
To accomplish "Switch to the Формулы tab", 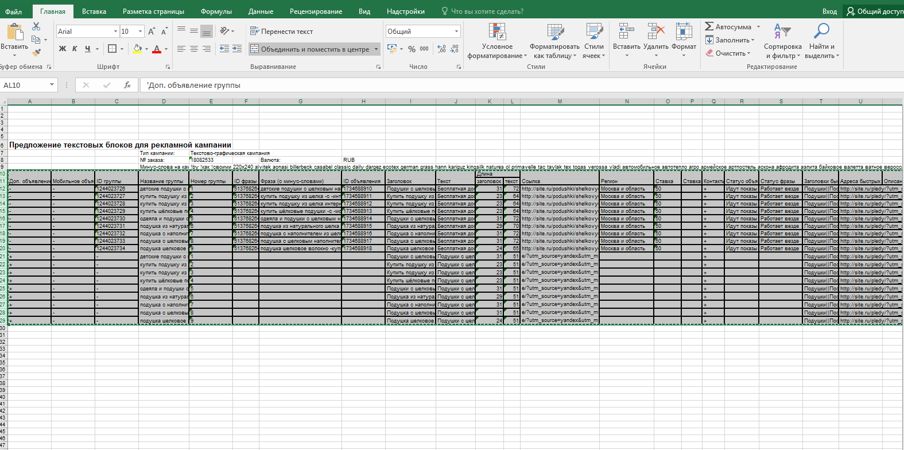I will click(216, 11).
